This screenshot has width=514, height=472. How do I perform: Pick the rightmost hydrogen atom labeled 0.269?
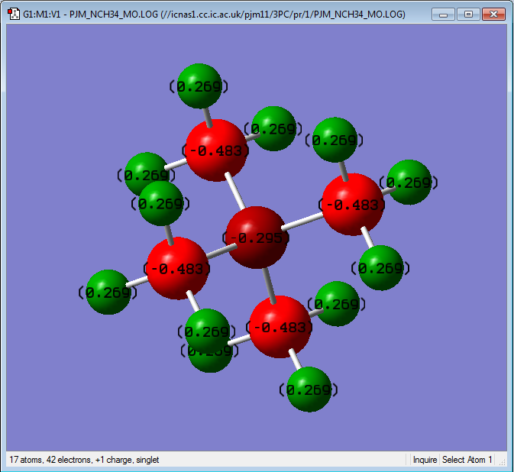point(409,183)
